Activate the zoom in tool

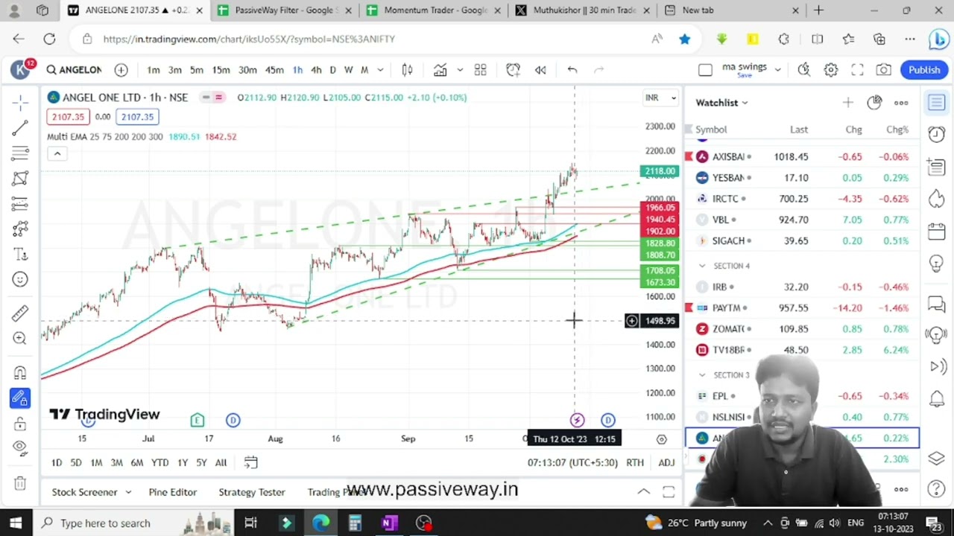pyautogui.click(x=20, y=339)
